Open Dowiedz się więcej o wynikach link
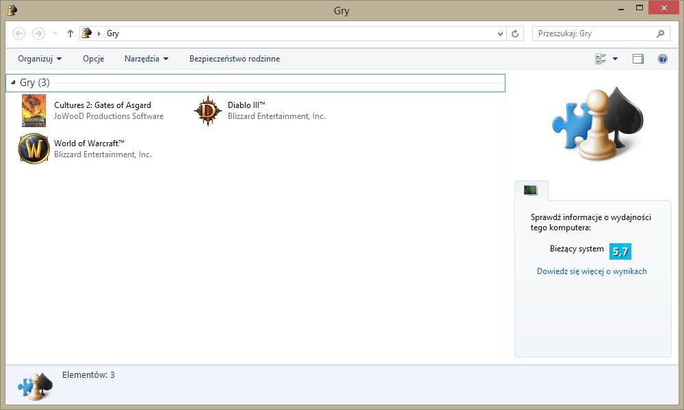The image size is (684, 410). 592,271
